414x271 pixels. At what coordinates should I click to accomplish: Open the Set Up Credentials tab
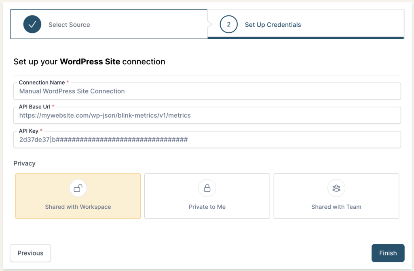[x=272, y=25]
